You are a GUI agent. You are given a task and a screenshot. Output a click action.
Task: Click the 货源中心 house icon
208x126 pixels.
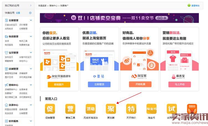point(6,105)
